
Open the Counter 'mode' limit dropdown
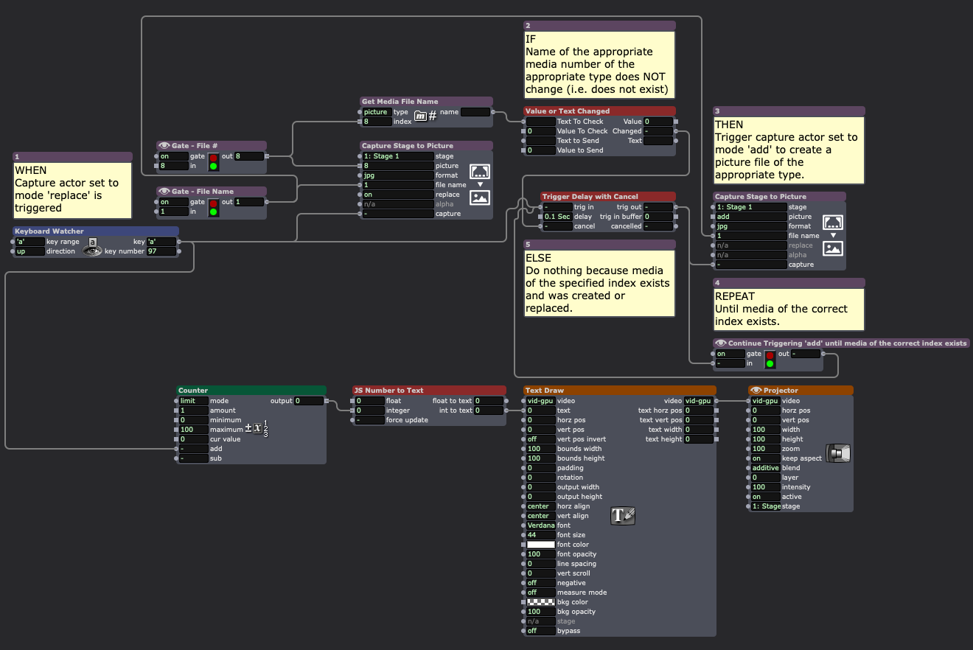193,401
